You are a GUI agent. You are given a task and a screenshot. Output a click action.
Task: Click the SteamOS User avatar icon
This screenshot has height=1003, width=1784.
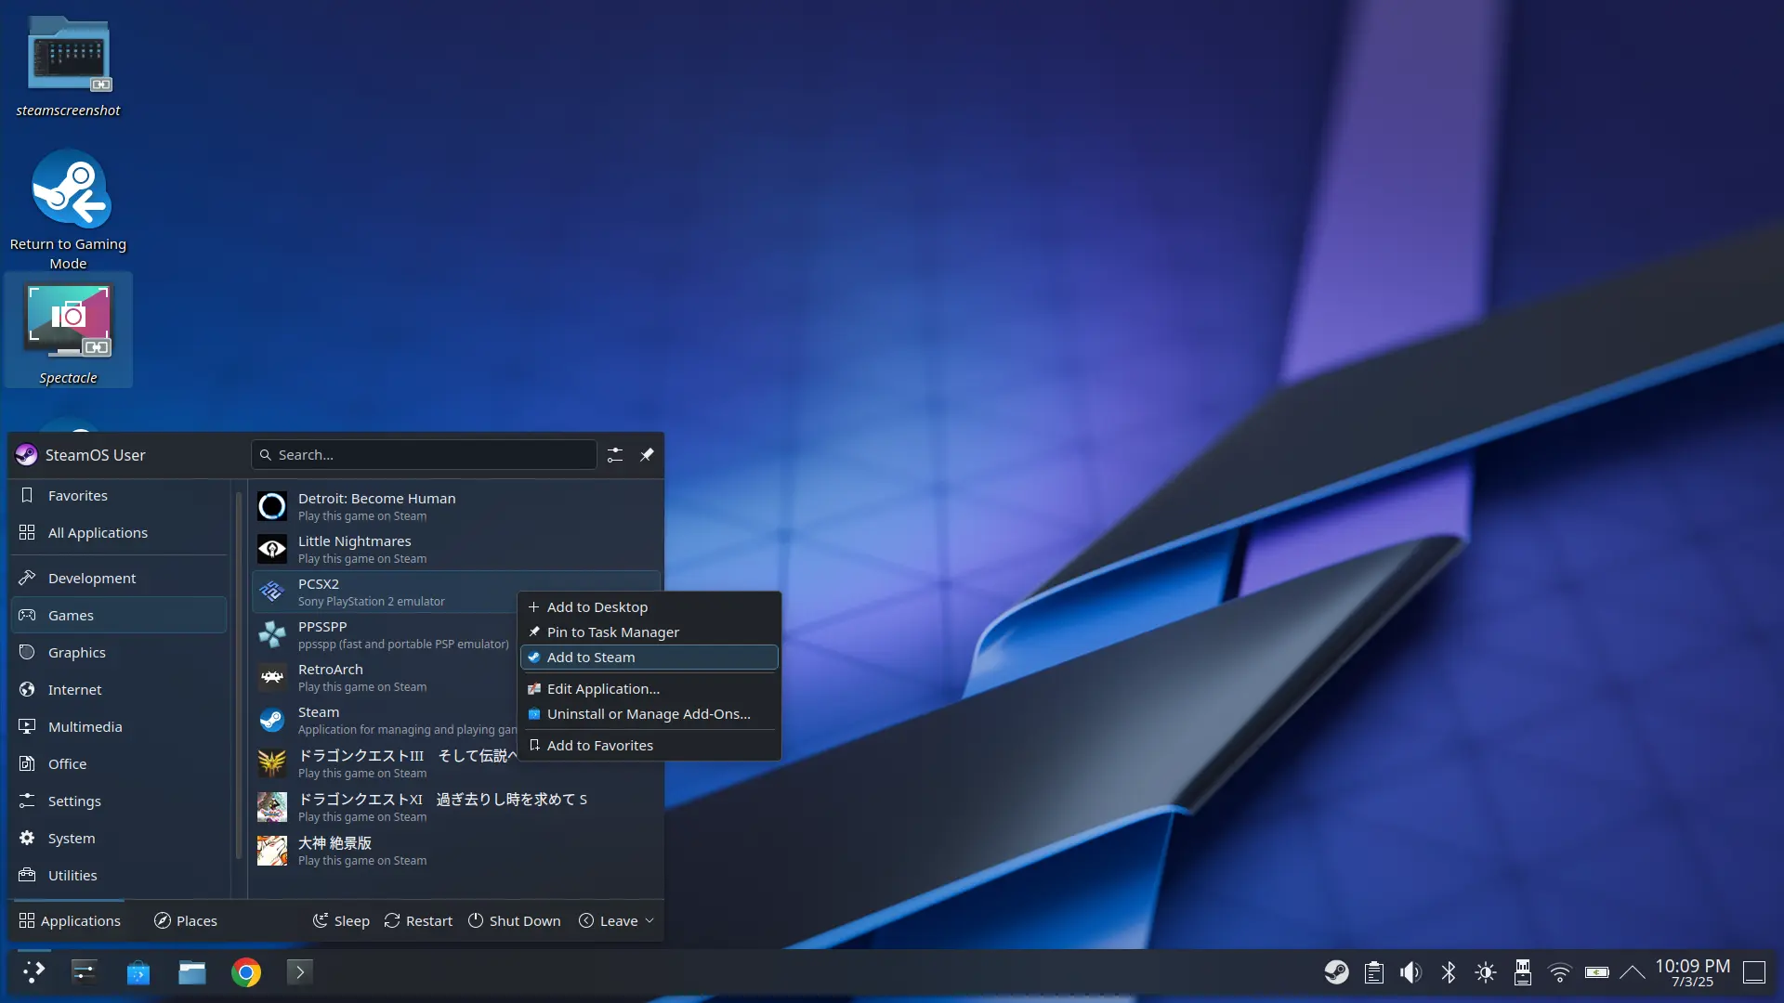26,455
